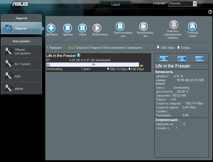This screenshot has width=213, height=162.
Task: Resume all tasks via the Возобновить все icon
Action: [x=144, y=26]
